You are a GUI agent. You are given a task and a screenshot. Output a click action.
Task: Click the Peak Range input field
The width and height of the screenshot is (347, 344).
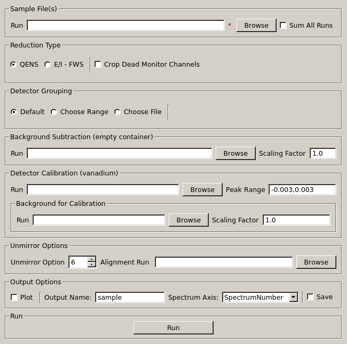(x=302, y=190)
